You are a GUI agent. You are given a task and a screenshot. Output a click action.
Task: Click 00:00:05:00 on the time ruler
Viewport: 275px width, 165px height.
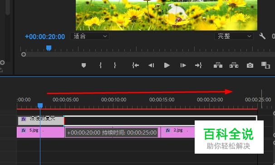coord(66,100)
